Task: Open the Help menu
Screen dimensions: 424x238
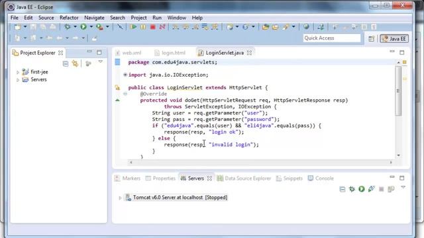Action: (197, 18)
